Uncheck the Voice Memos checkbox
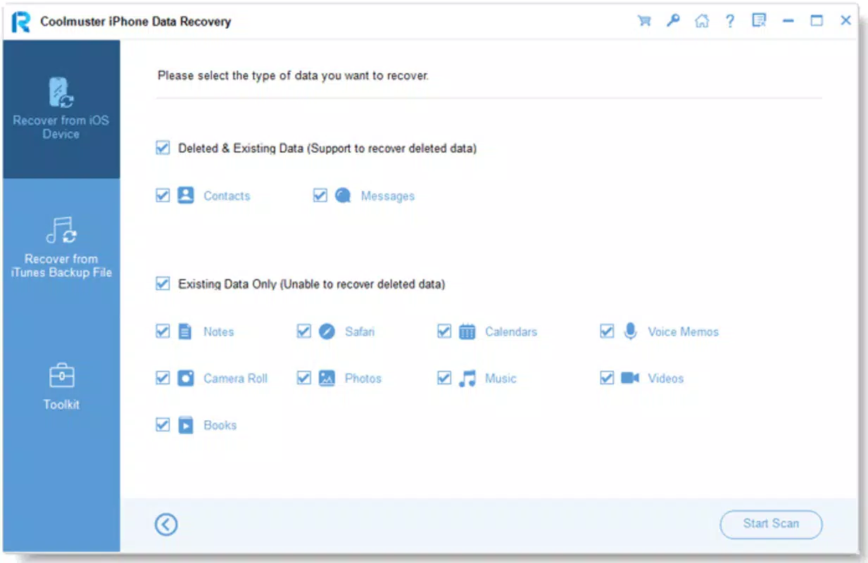Image resolution: width=868 pixels, height=563 pixels. pyautogui.click(x=607, y=331)
